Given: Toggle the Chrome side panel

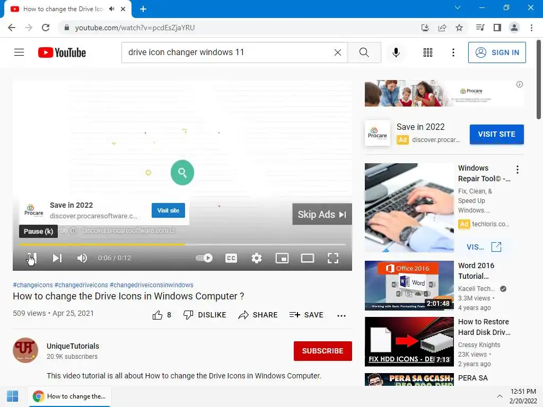Looking at the screenshot, I should click(497, 28).
